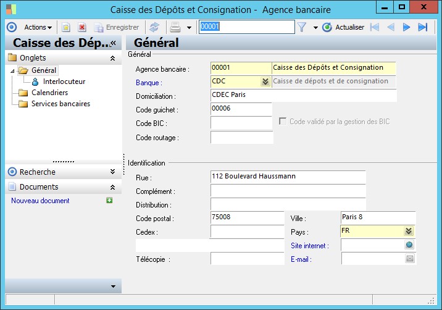Screen dimensions: 442x310
Task: Click the Code BIC field
Action: [241, 123]
